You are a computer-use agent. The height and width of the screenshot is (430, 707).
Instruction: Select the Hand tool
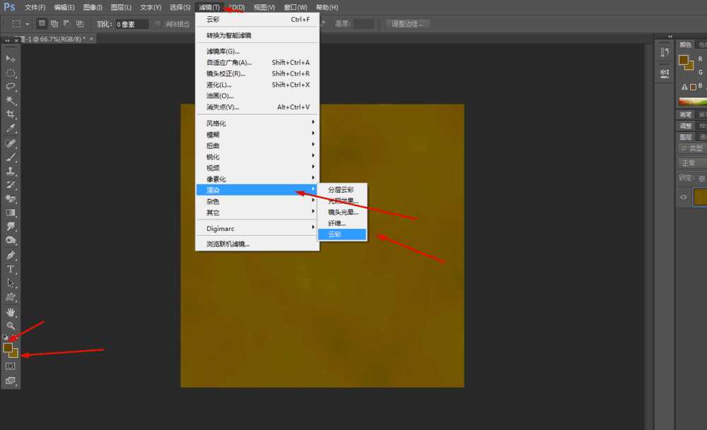point(9,311)
